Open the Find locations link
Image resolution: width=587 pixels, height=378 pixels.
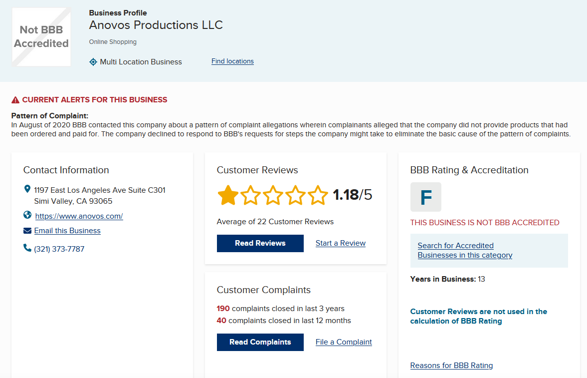232,61
